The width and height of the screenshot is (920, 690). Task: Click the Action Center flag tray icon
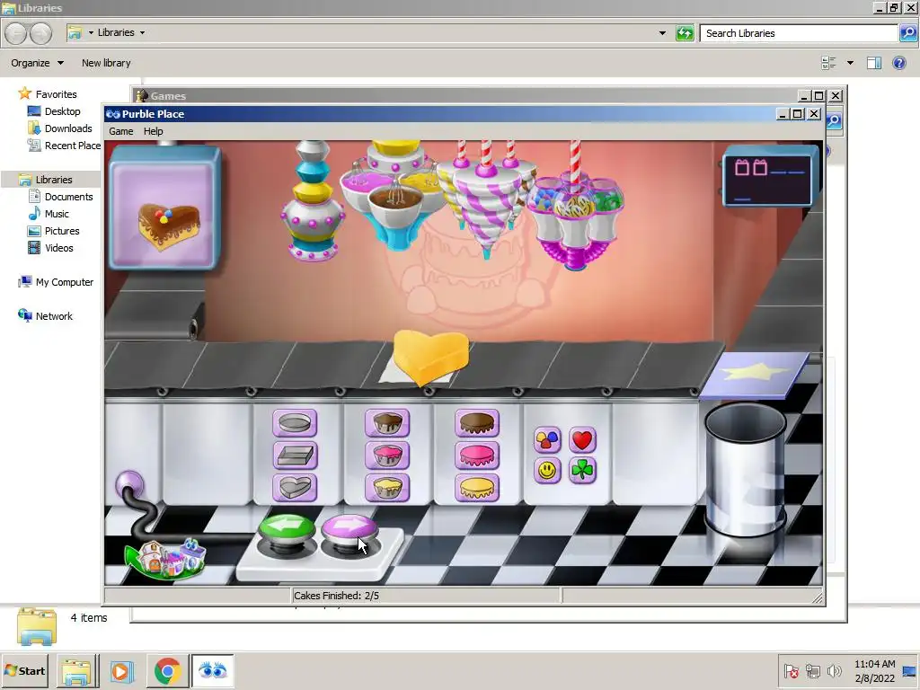(x=791, y=670)
